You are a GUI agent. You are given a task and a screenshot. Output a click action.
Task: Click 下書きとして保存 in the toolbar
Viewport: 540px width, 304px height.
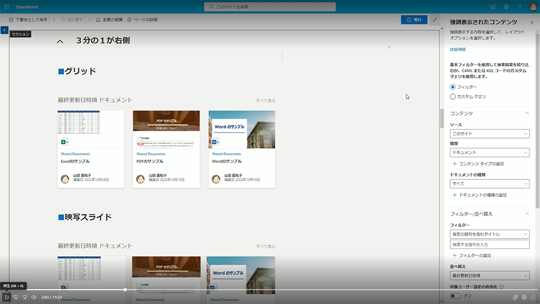[x=28, y=19]
